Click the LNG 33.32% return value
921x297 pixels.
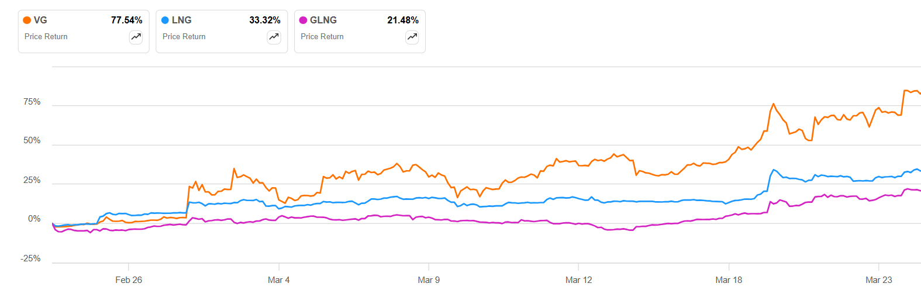coord(265,20)
